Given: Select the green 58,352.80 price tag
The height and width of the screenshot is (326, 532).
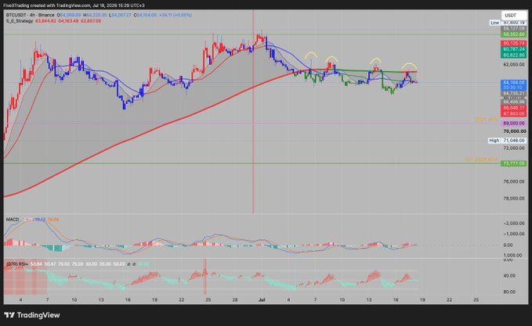Looking at the screenshot, I should point(514,34).
